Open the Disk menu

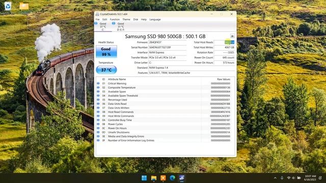click(135, 19)
